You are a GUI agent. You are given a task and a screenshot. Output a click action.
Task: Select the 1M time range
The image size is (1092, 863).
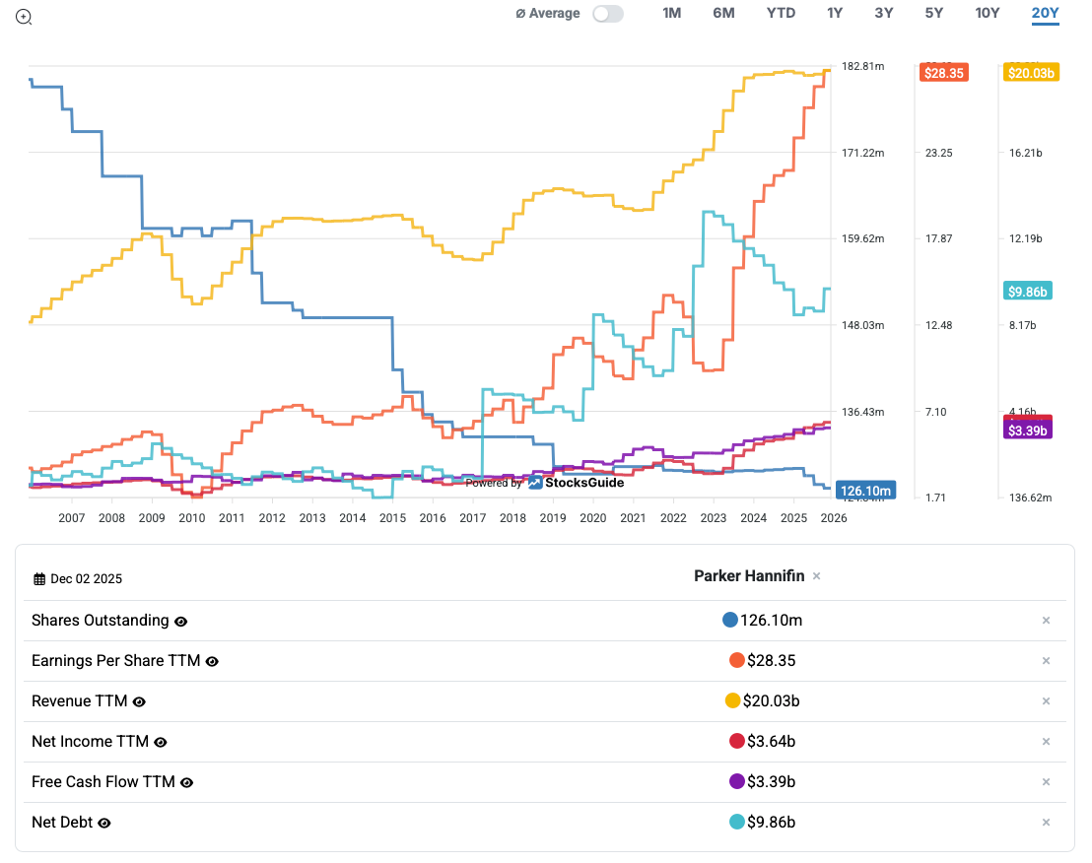(x=672, y=13)
